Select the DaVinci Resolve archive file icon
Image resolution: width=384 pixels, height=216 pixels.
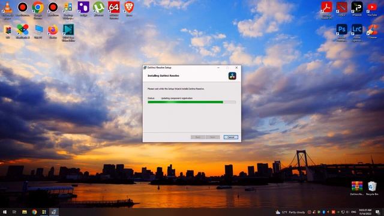[x=357, y=188]
